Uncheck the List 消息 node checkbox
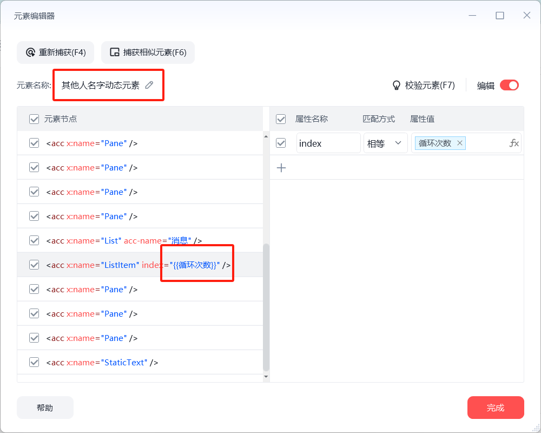 pyautogui.click(x=34, y=240)
